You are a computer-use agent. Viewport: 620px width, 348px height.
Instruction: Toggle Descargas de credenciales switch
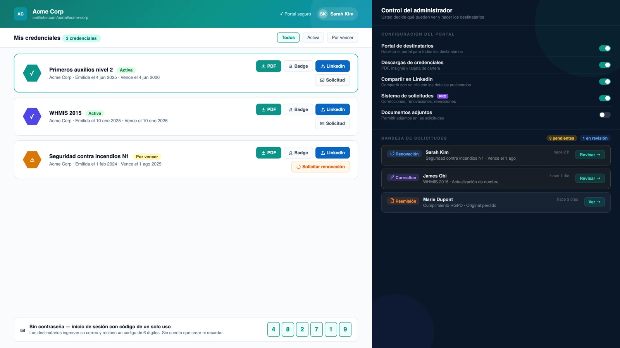click(x=605, y=65)
